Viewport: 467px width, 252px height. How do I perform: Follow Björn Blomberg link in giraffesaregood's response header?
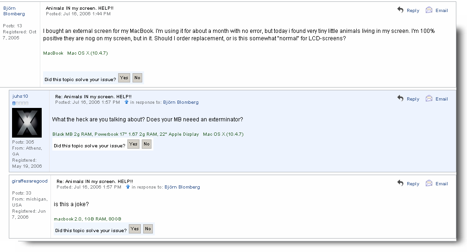click(182, 187)
